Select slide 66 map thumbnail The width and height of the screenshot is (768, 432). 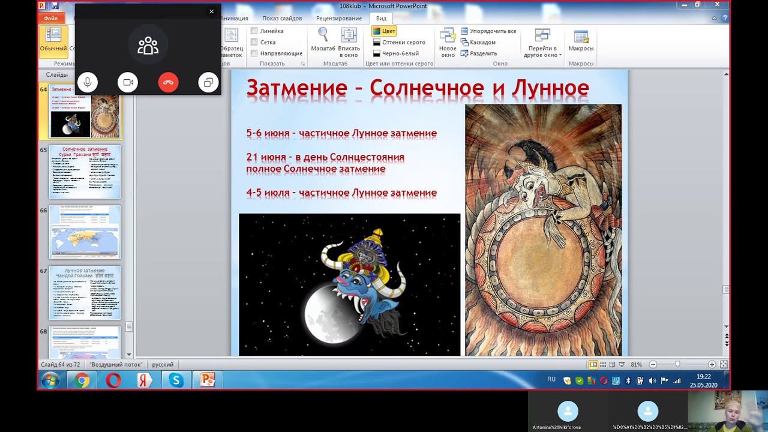[x=85, y=232]
